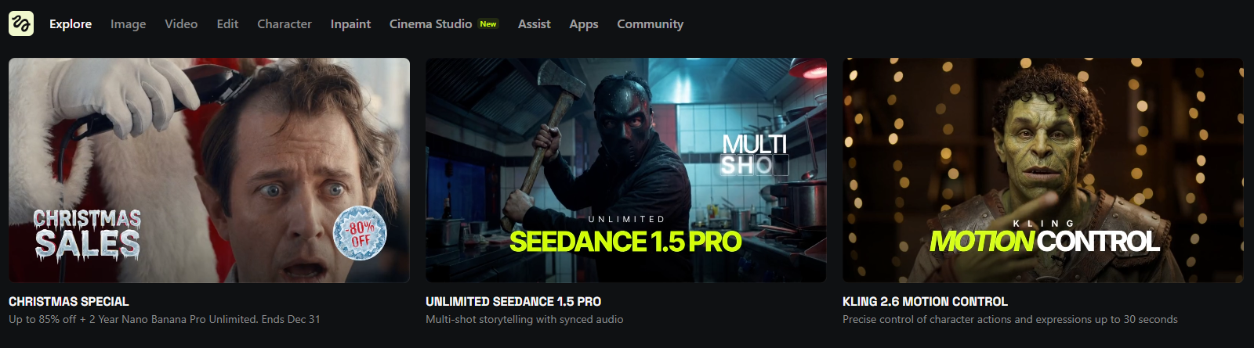This screenshot has width=1254, height=348.
Task: Open the Explore tab
Action: pyautogui.click(x=71, y=24)
